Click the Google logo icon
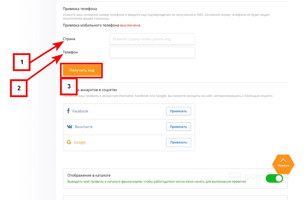 point(69,142)
